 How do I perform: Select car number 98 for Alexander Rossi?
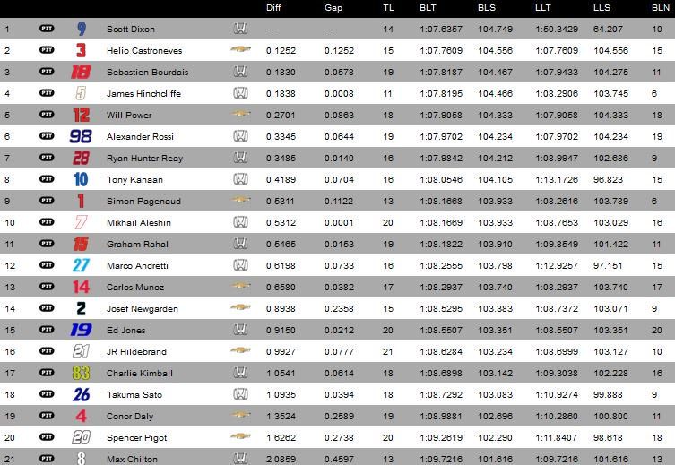tap(81, 136)
